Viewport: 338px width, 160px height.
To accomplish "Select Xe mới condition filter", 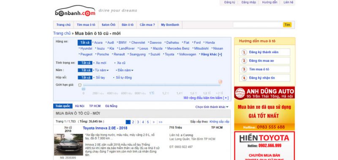I will tap(101, 63).
